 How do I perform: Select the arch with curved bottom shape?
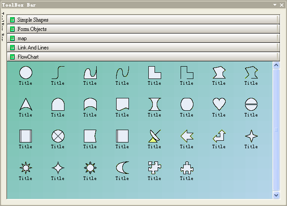pos(90,105)
